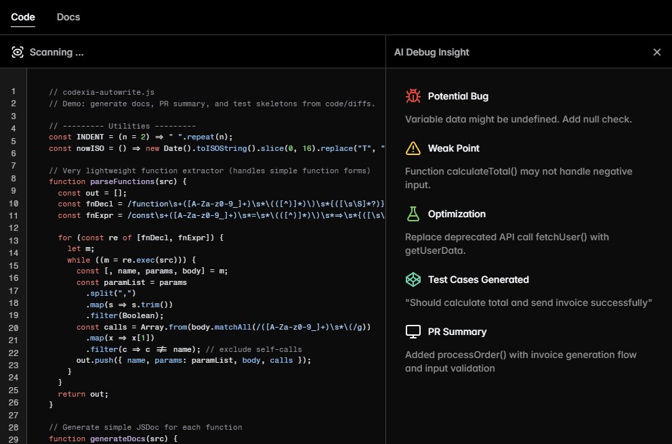Click 'Variable data might be undefined' description
This screenshot has height=444, width=672.
518,119
